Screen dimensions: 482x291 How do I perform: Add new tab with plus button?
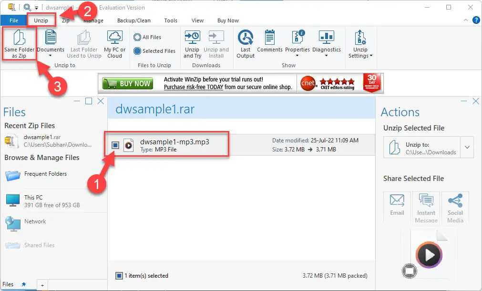42,285
